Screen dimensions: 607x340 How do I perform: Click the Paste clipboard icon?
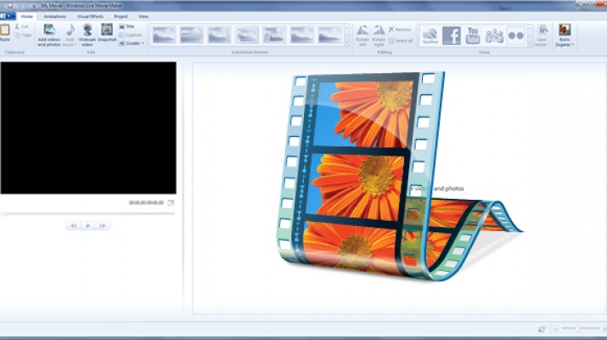(x=4, y=31)
